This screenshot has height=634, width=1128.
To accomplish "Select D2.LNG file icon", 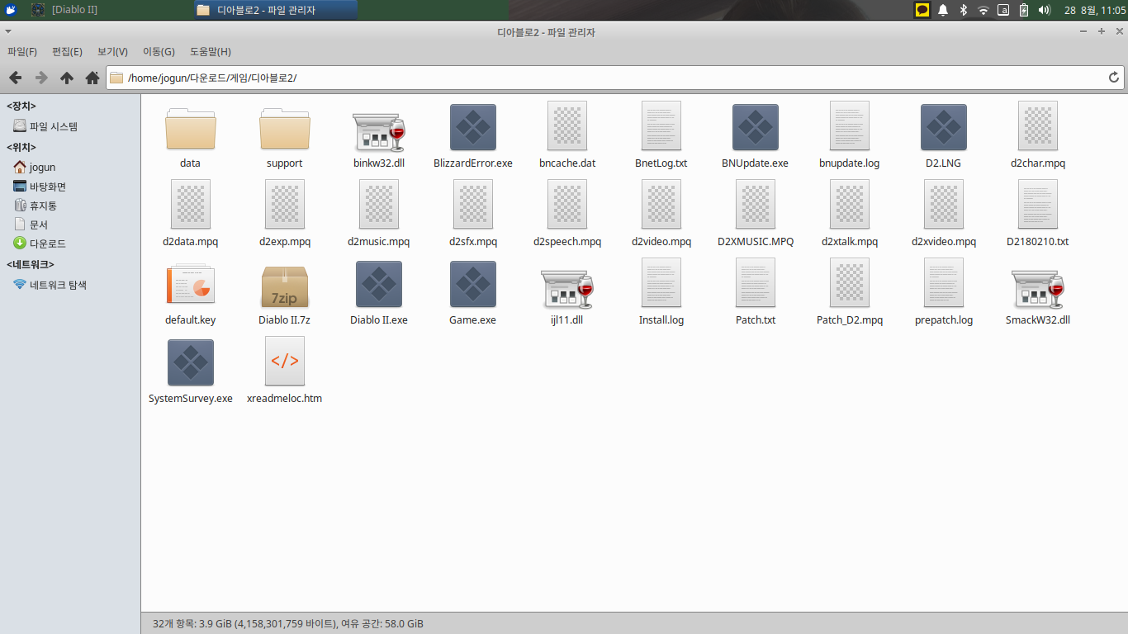I will 944,127.
